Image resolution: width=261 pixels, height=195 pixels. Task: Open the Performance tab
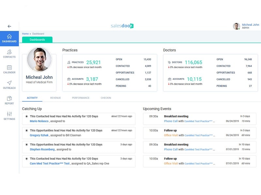click(81, 98)
